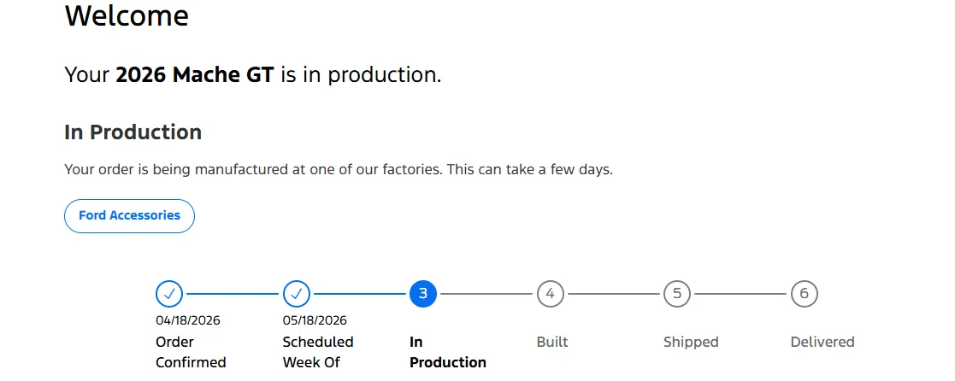Click the Scheduled Week Of checkmark circle

click(x=297, y=294)
